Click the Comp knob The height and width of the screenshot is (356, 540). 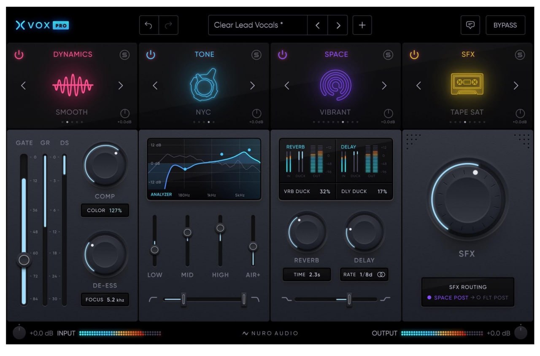[105, 164]
